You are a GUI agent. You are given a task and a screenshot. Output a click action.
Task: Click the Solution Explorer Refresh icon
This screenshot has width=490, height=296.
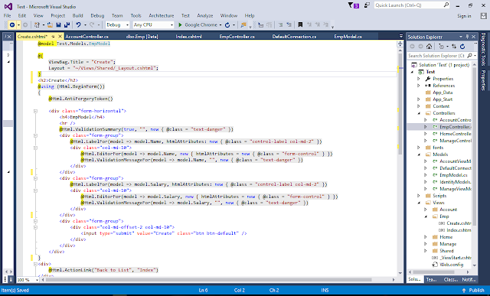pos(462,46)
